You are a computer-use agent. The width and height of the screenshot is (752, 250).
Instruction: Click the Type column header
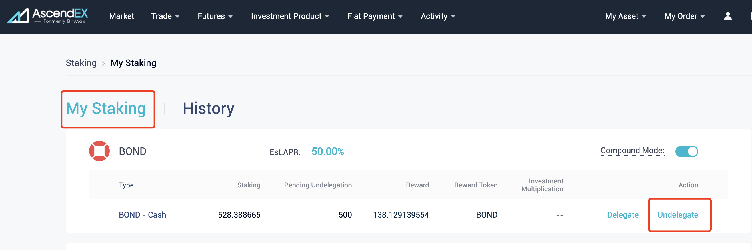coord(126,185)
